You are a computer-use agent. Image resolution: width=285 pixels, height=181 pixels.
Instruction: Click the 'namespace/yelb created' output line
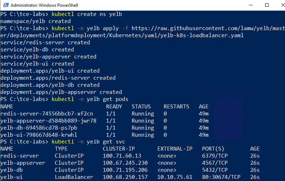[x=36, y=21]
